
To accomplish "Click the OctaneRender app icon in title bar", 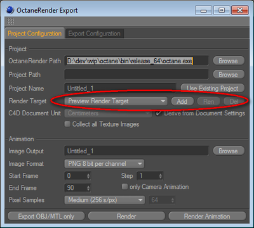I will [x=10, y=10].
